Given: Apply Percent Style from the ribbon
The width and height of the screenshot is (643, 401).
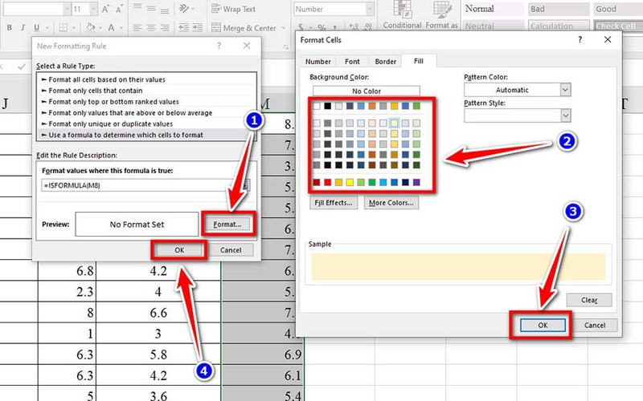Looking at the screenshot, I should point(321,27).
